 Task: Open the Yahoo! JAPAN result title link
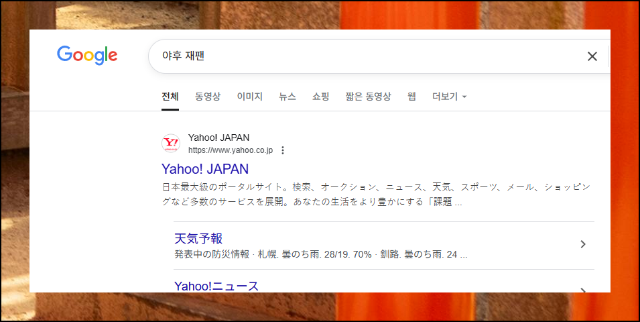click(205, 169)
